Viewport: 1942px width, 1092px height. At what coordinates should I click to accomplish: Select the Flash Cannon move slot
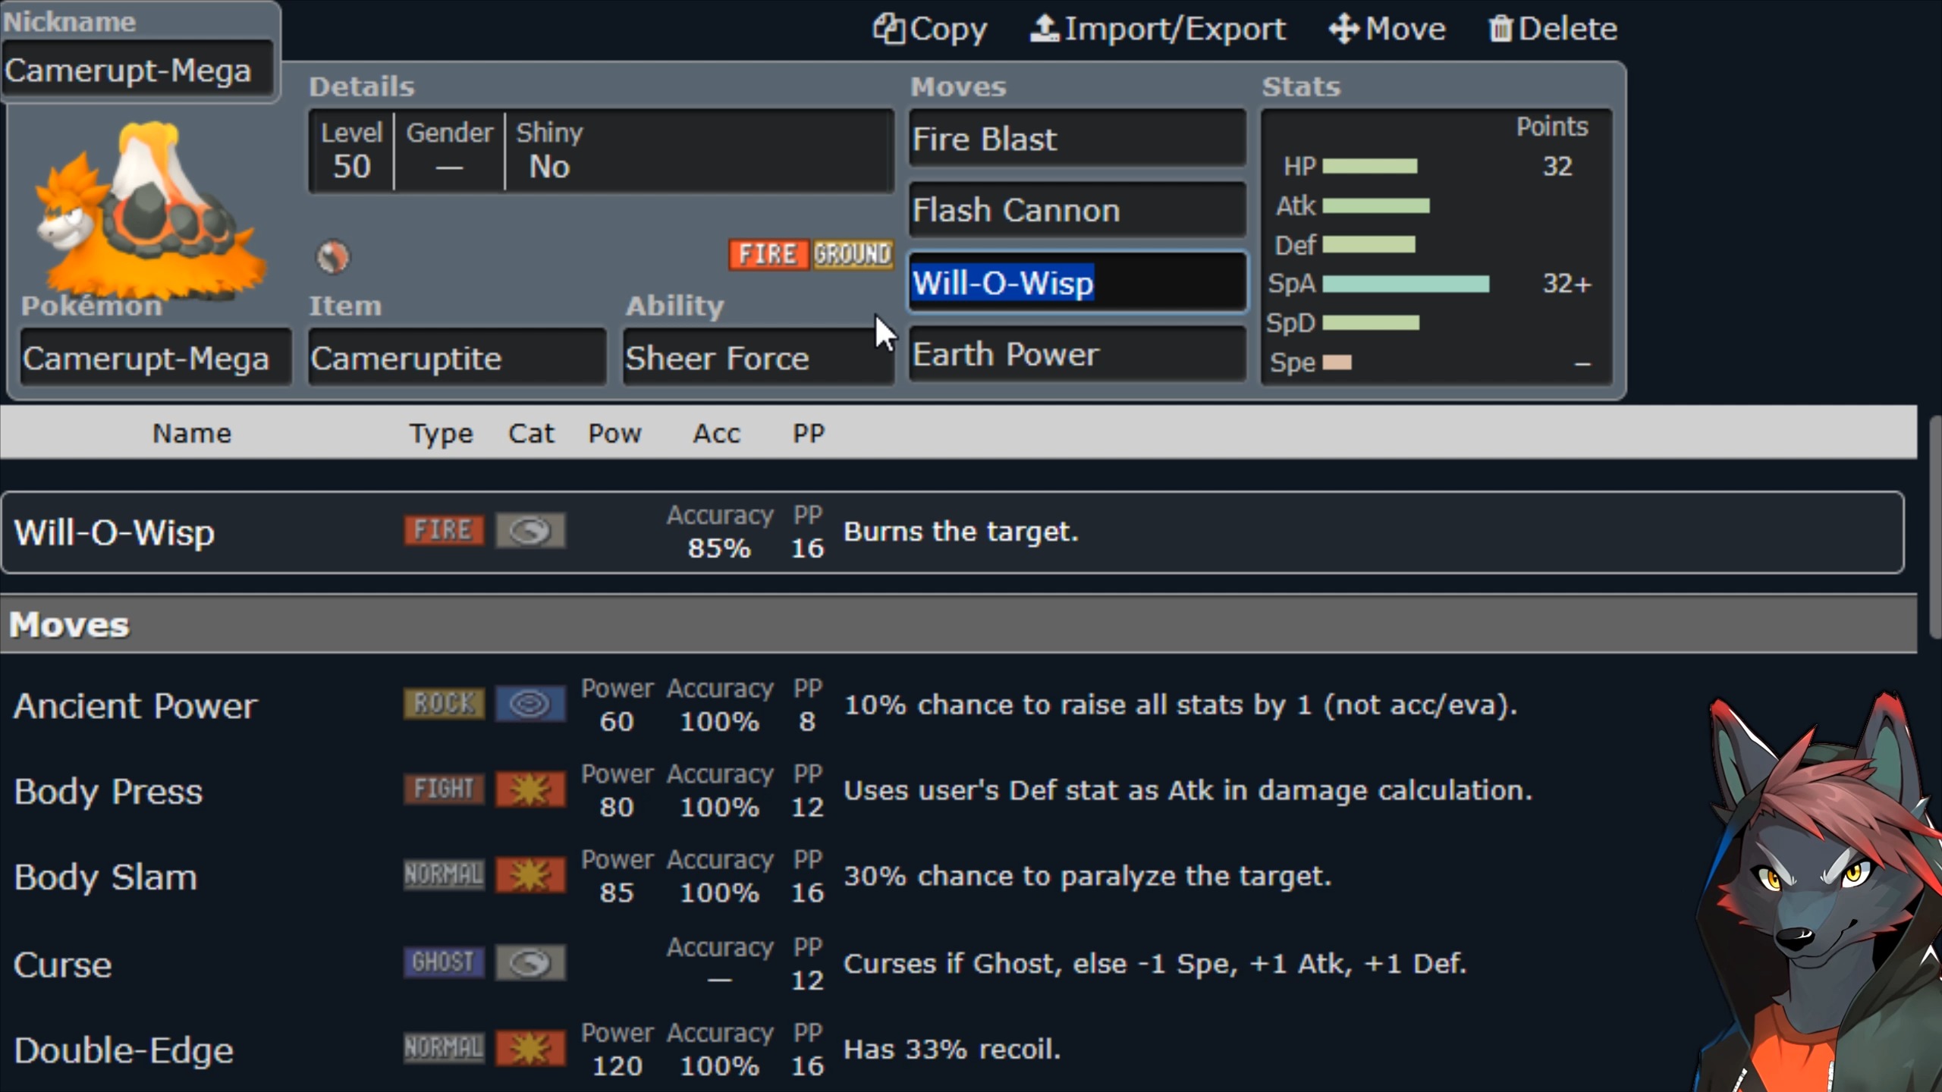pos(1077,210)
